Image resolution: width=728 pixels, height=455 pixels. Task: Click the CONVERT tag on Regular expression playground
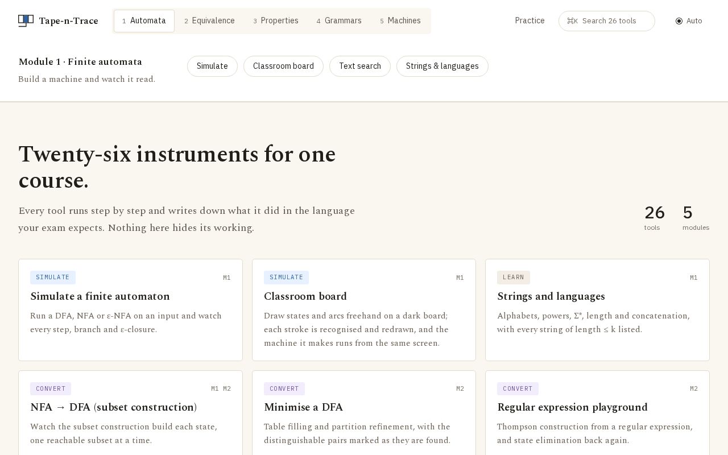pos(518,388)
